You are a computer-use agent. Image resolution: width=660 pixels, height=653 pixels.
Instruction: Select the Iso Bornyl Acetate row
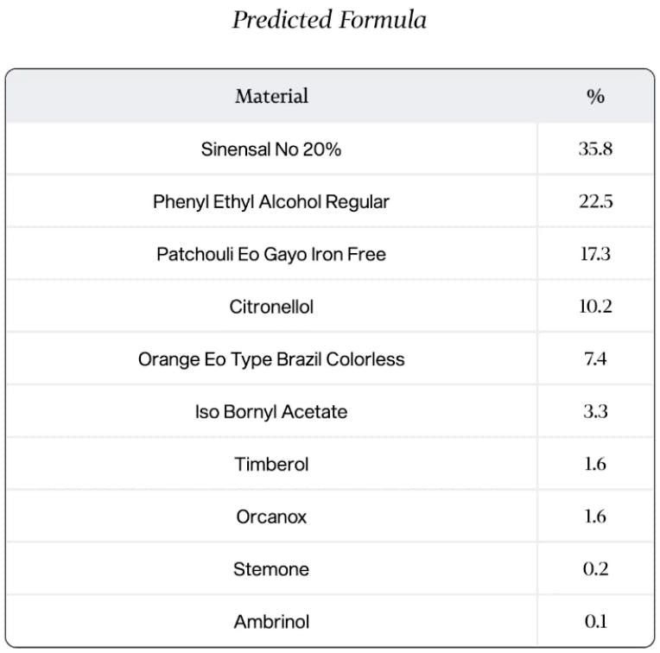(x=271, y=411)
